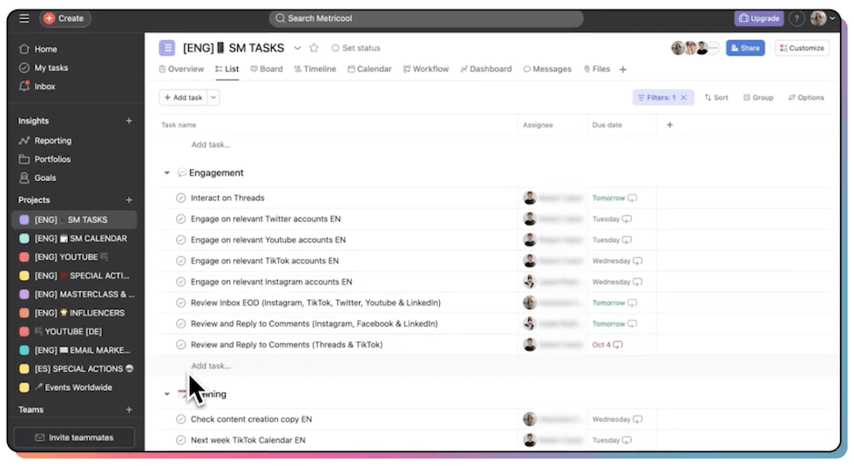Image resolution: width=854 pixels, height=466 pixels.
Task: Add a new project with plus
Action: (x=129, y=199)
